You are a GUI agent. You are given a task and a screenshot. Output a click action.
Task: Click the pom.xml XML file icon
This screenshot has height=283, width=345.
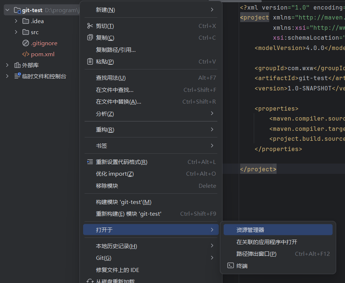pos(26,54)
